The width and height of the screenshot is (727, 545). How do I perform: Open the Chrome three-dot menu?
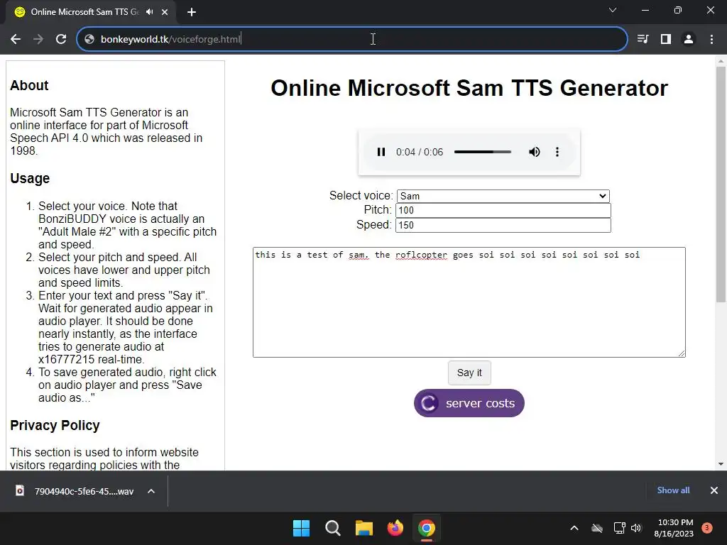(x=711, y=40)
